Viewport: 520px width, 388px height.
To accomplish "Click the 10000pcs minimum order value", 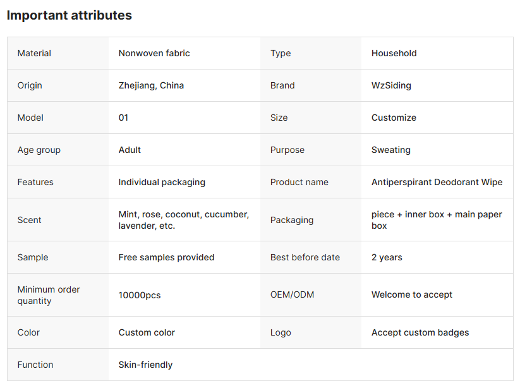I will click(x=140, y=295).
